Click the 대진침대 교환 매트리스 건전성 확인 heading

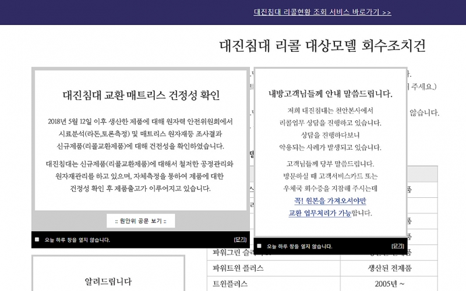tap(140, 94)
